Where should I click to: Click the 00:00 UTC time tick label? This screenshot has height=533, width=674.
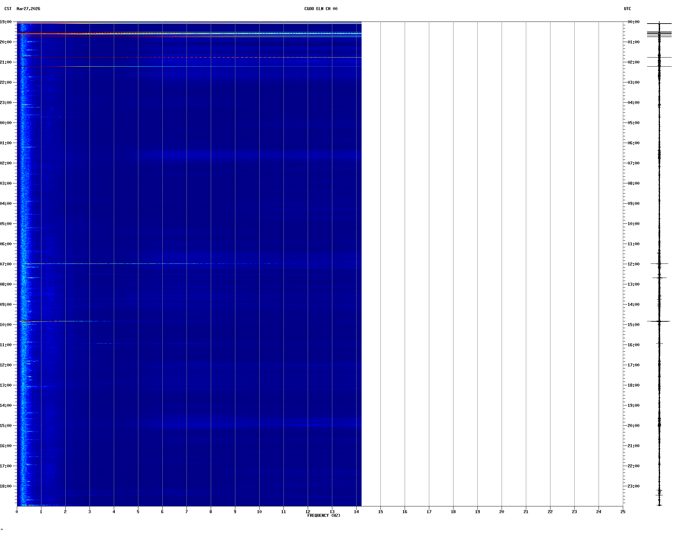[633, 22]
